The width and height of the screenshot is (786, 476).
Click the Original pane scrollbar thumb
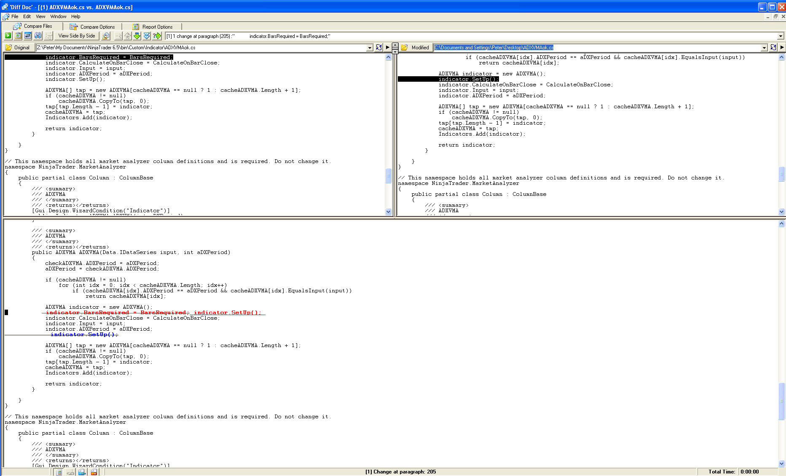pos(388,176)
